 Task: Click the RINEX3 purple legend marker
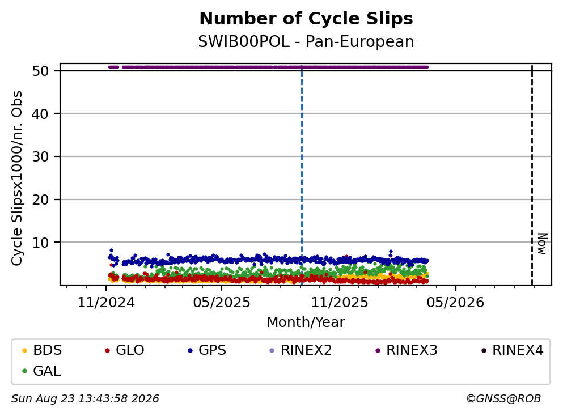point(378,350)
